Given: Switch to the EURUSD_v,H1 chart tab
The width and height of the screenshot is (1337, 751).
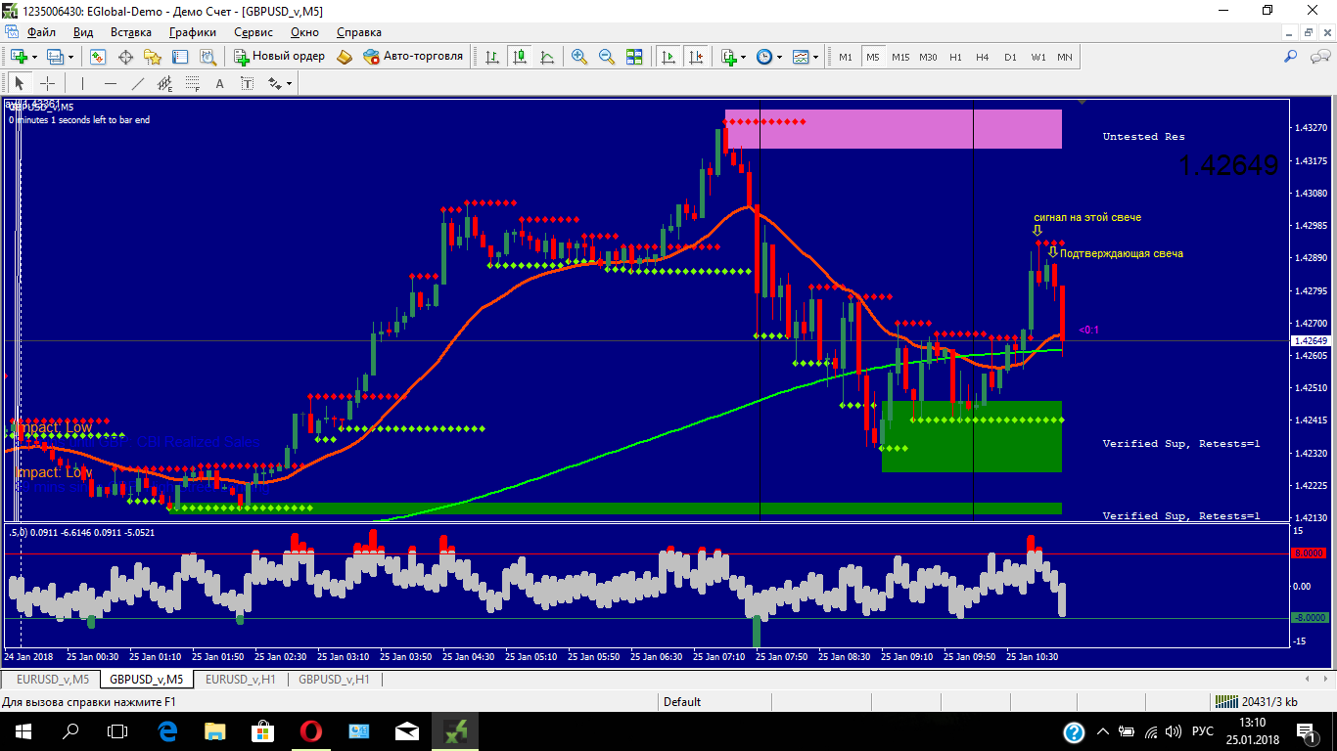Looking at the screenshot, I should (240, 679).
